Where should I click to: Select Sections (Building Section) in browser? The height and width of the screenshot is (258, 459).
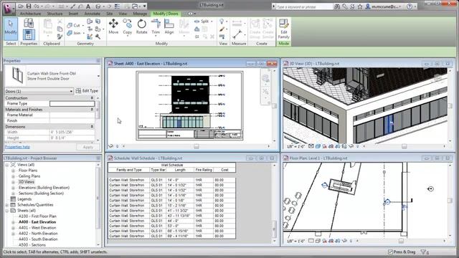point(41,193)
